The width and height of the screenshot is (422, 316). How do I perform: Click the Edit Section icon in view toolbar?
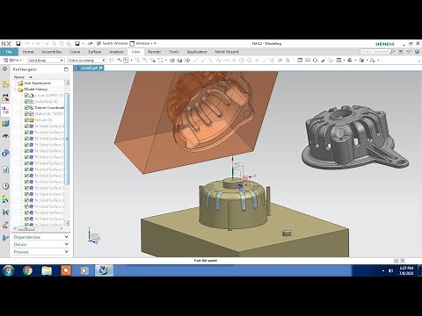[323, 61]
